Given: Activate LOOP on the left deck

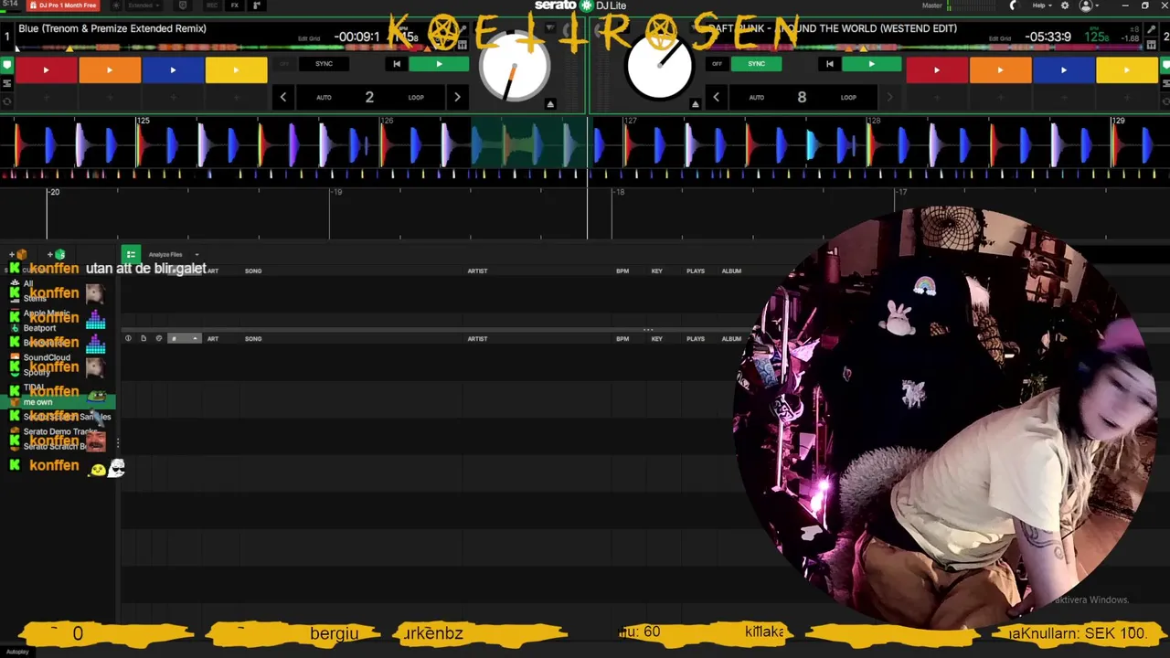Looking at the screenshot, I should [416, 97].
